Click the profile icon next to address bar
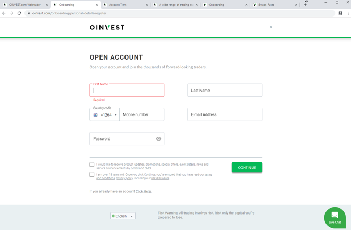The width and height of the screenshot is (351, 230). pos(340,13)
